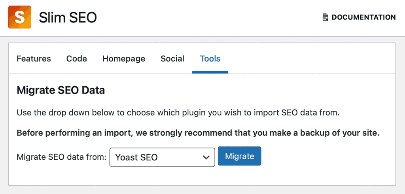Open the Yoast SEO plugin dropdown
405x194 pixels.
click(x=162, y=157)
